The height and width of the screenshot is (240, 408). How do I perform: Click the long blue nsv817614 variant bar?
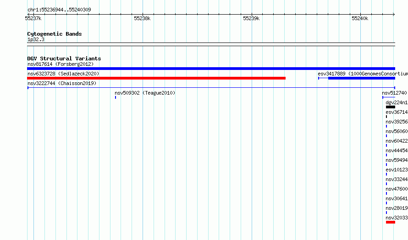pos(211,69)
